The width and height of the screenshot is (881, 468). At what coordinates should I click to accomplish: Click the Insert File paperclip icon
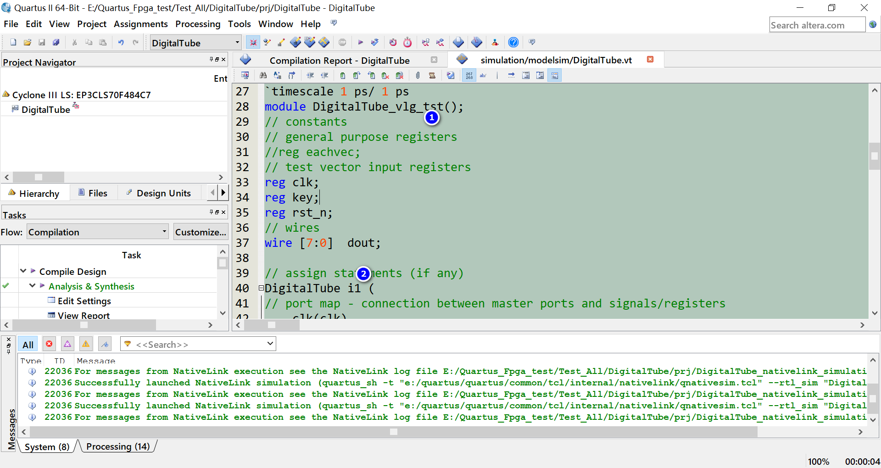click(x=418, y=76)
